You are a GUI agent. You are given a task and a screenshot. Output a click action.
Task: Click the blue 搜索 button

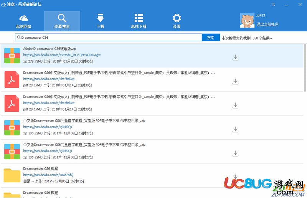pos(211,37)
